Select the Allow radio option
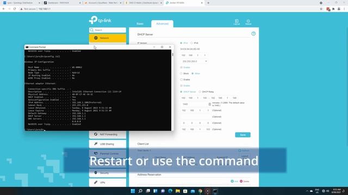Screen dimensions: 348x195 (x=192, y=74)
